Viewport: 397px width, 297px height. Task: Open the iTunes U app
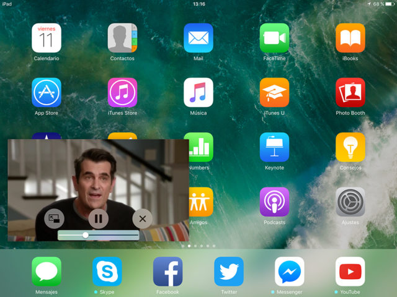point(274,92)
